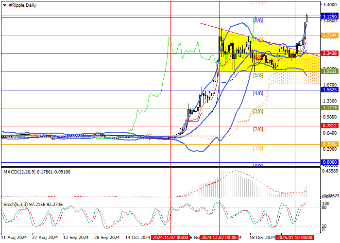
Task: Click the orange 0.3906 price level tag
Action: click(329, 144)
